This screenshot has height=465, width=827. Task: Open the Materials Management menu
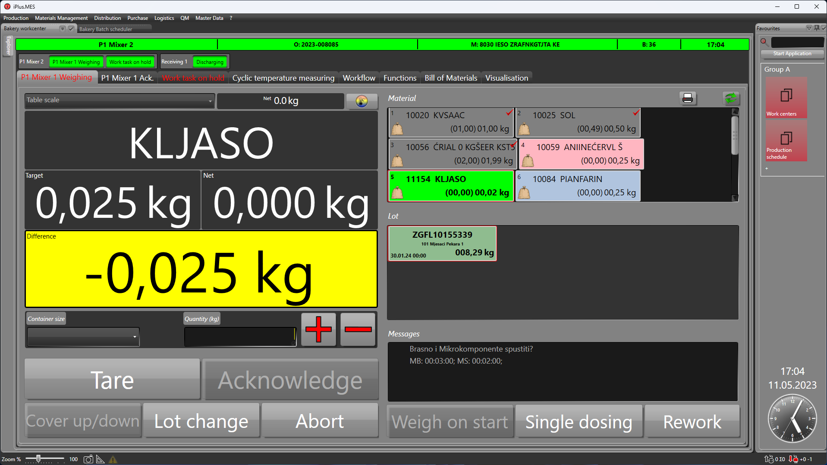(x=61, y=18)
